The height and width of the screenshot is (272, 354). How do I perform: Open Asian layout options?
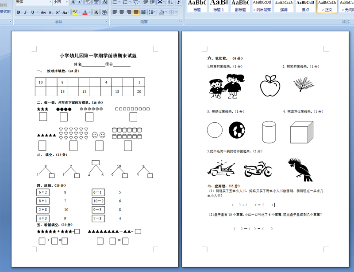[x=161, y=2]
